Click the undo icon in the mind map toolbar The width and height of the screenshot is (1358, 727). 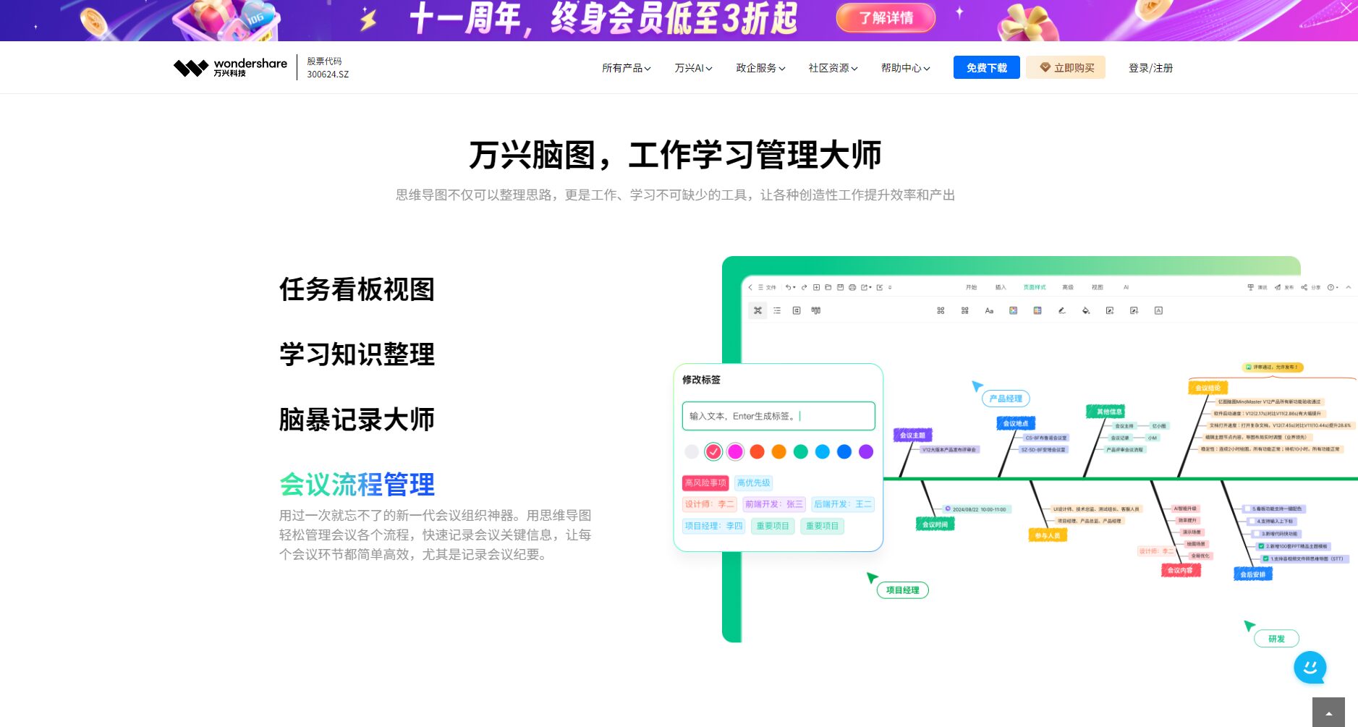pos(789,287)
